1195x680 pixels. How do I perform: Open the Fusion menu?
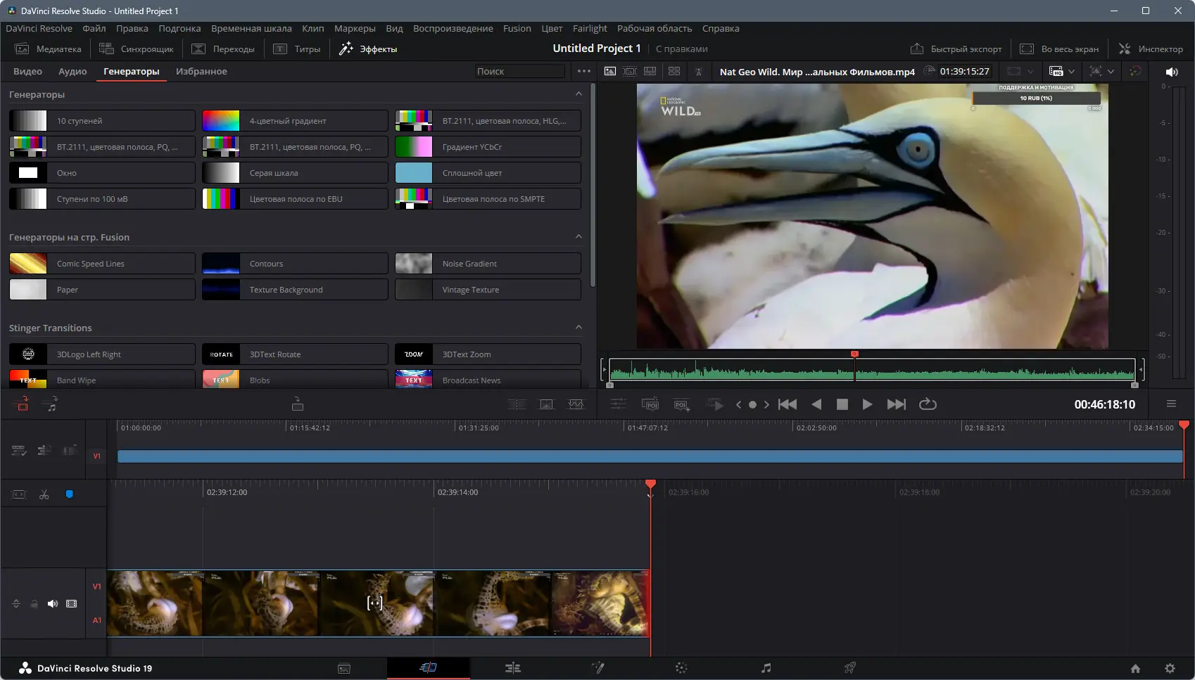point(517,29)
